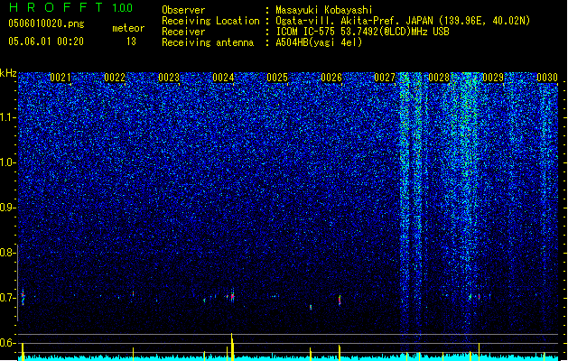
Task: Click the HROFFT 1.0.0 title text
Action: point(70,7)
